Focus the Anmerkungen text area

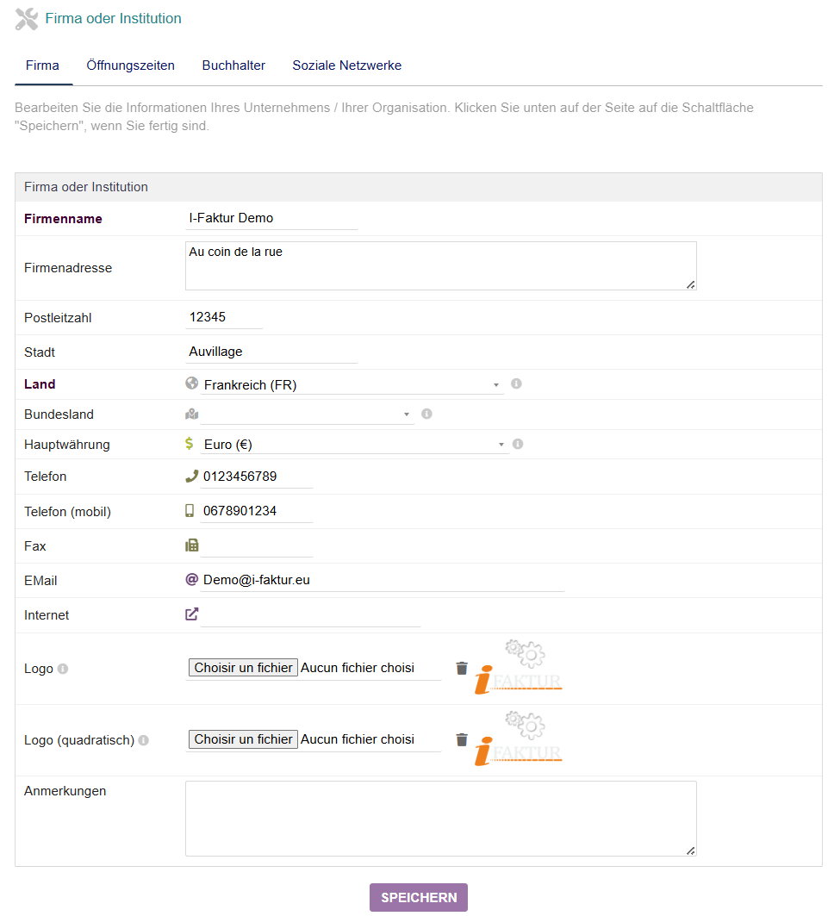[440, 818]
